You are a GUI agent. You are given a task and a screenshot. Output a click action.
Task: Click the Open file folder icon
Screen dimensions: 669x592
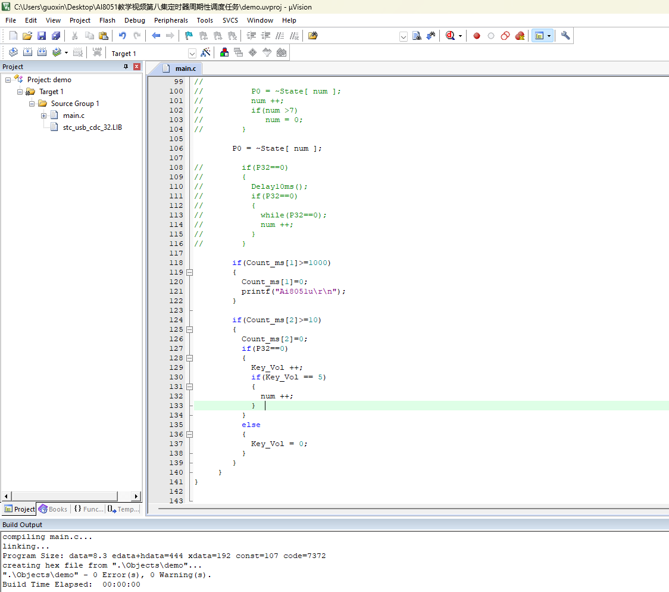point(27,36)
